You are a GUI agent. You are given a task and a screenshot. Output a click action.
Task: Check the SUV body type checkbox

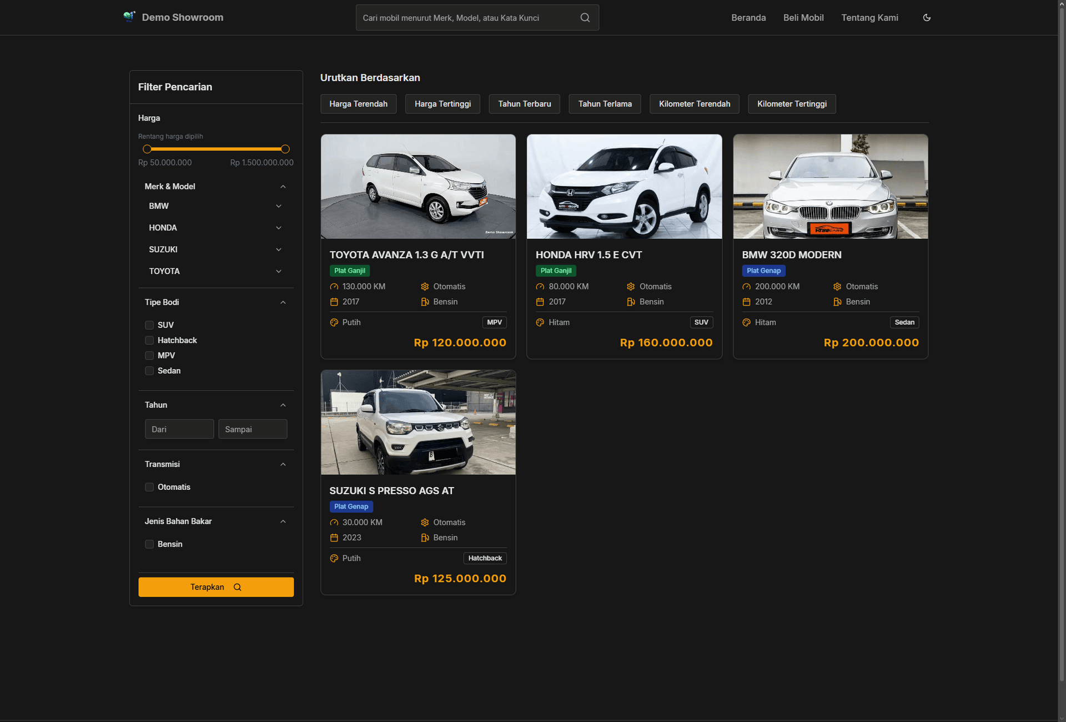click(149, 325)
